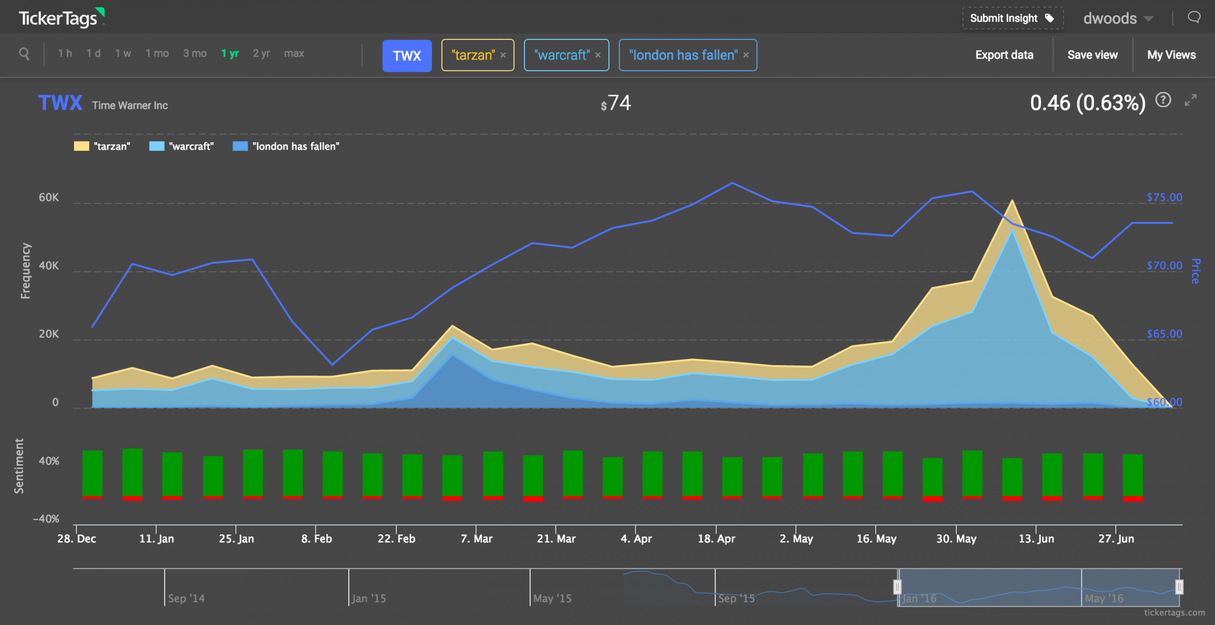Click the 22. Feb axis label

(x=396, y=539)
